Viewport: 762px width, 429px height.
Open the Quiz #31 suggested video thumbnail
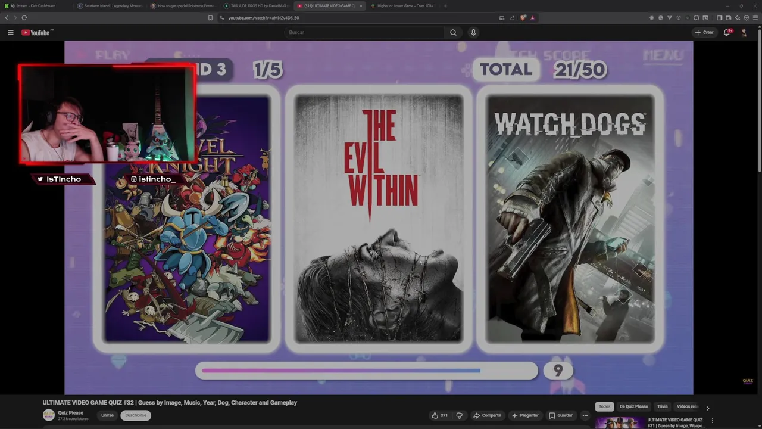(619, 423)
